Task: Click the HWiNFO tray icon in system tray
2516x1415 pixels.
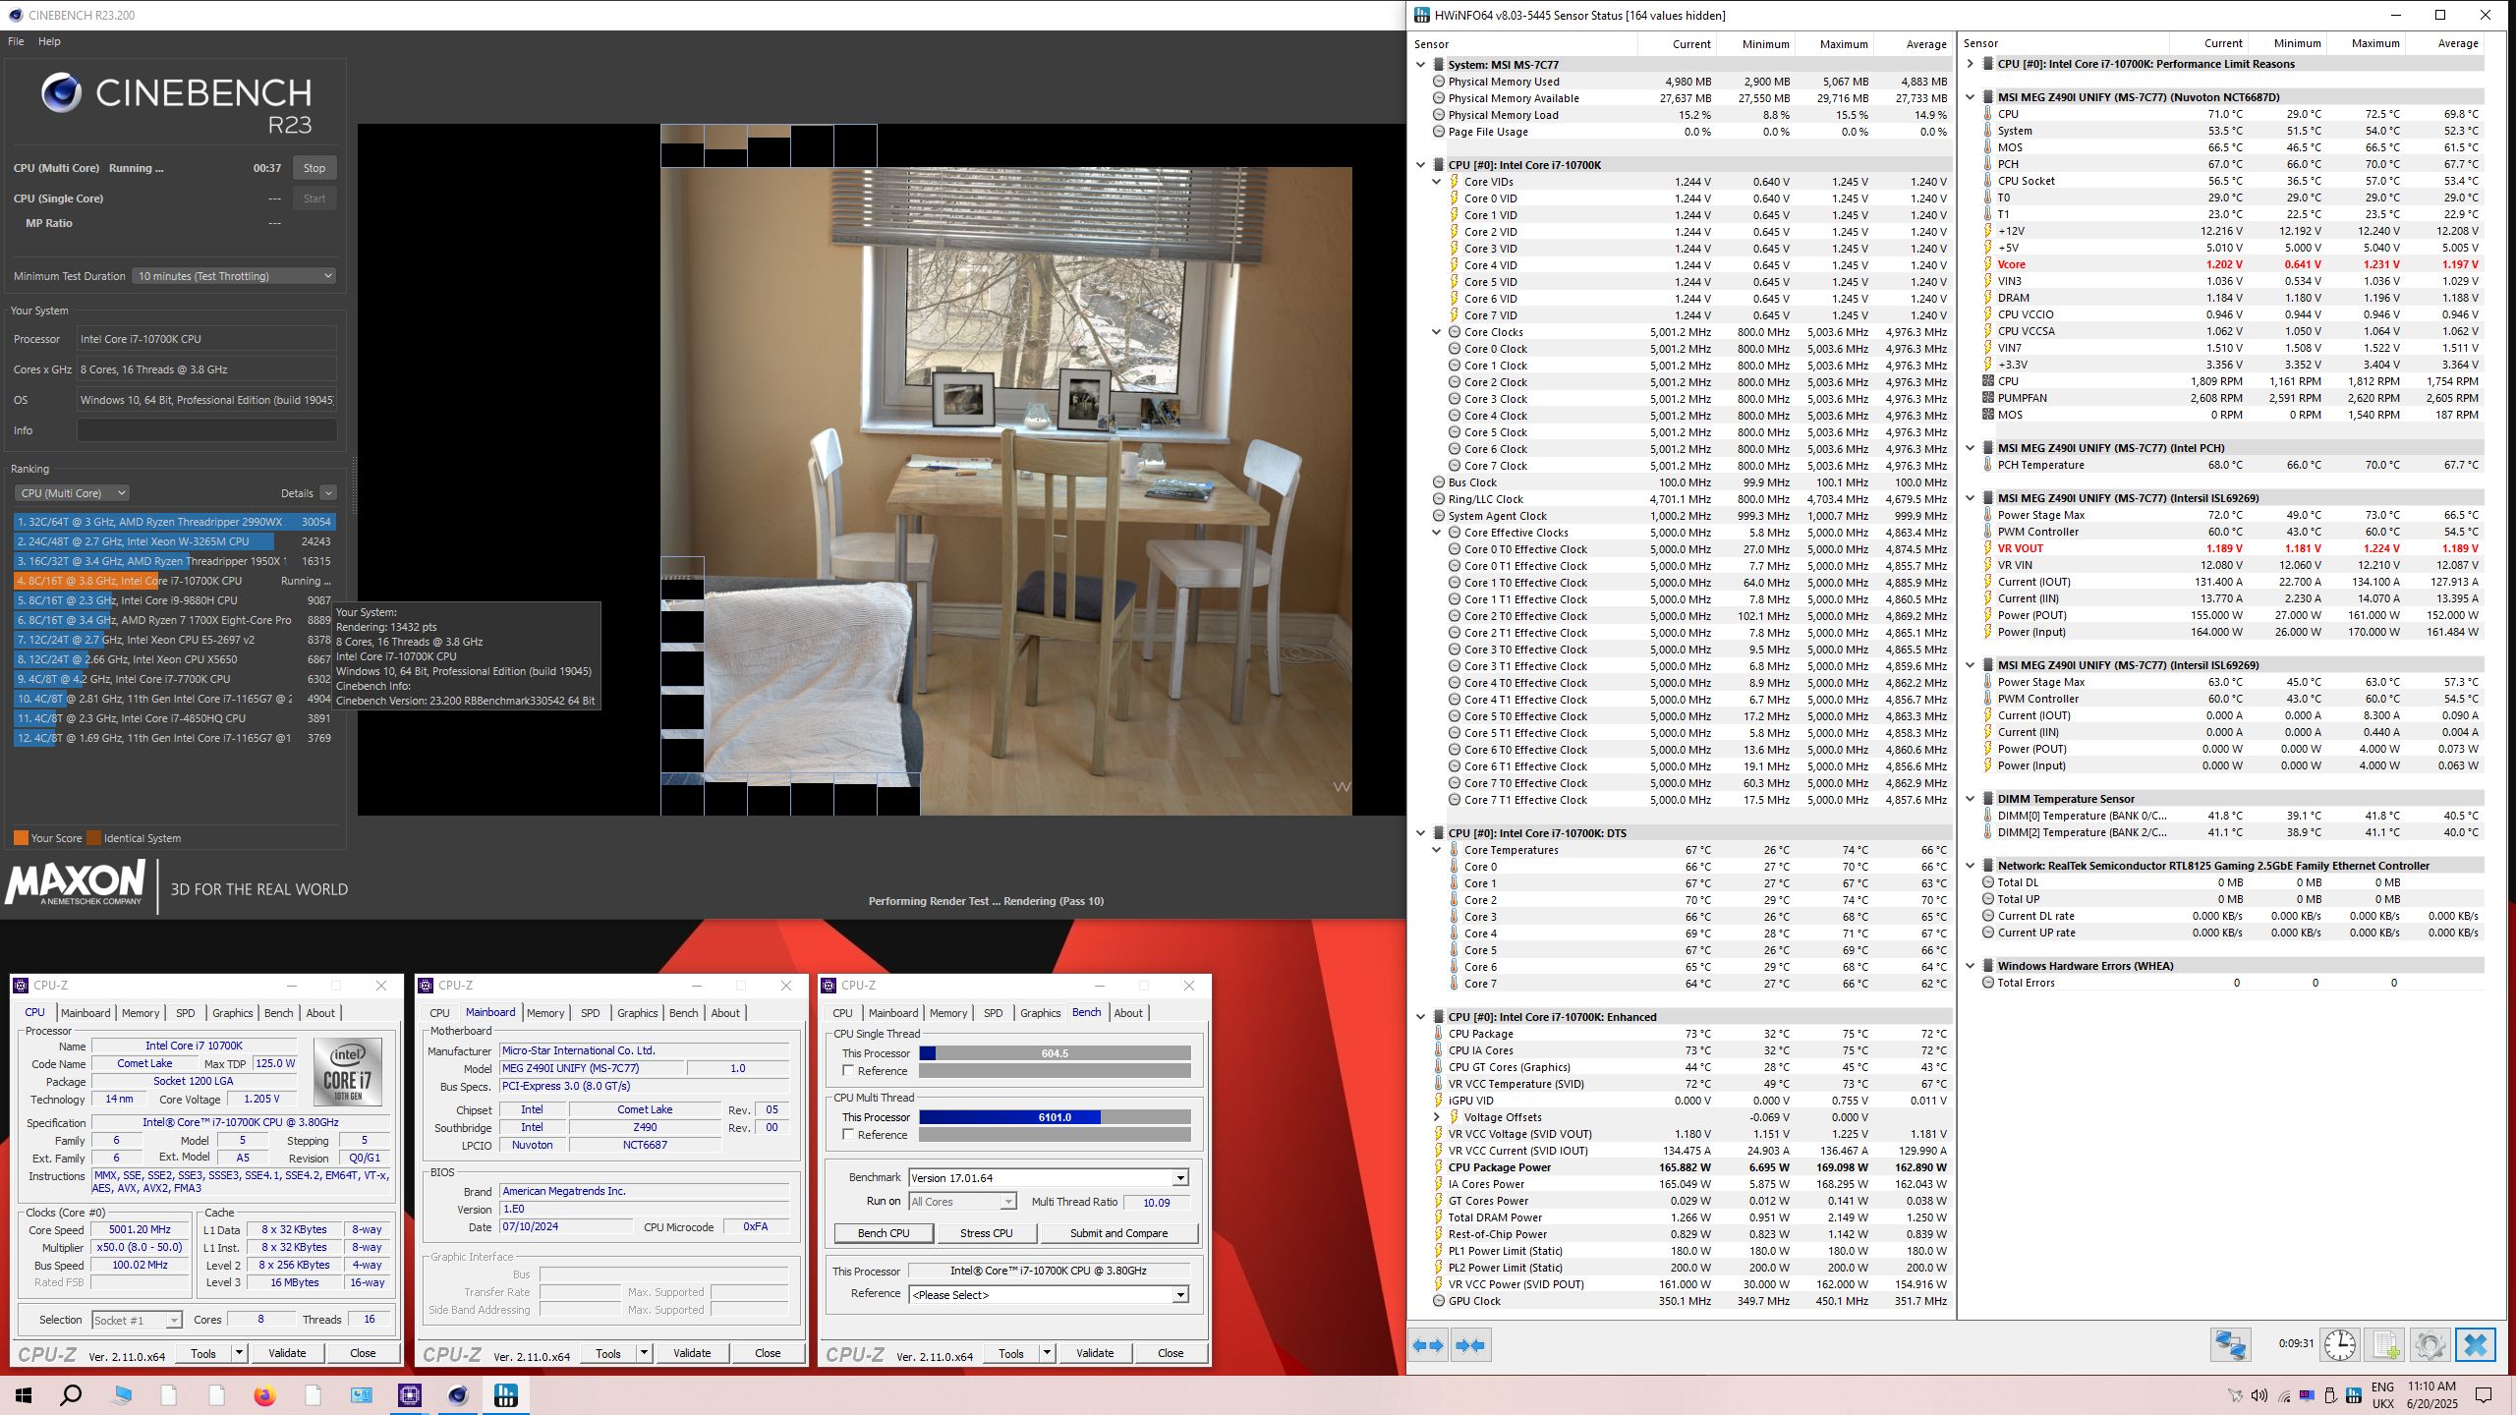Action: coord(2354,1395)
